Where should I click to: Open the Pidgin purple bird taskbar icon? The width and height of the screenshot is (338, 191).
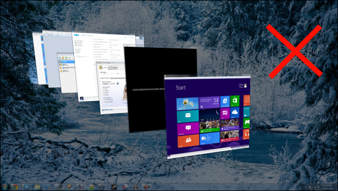click(125, 187)
